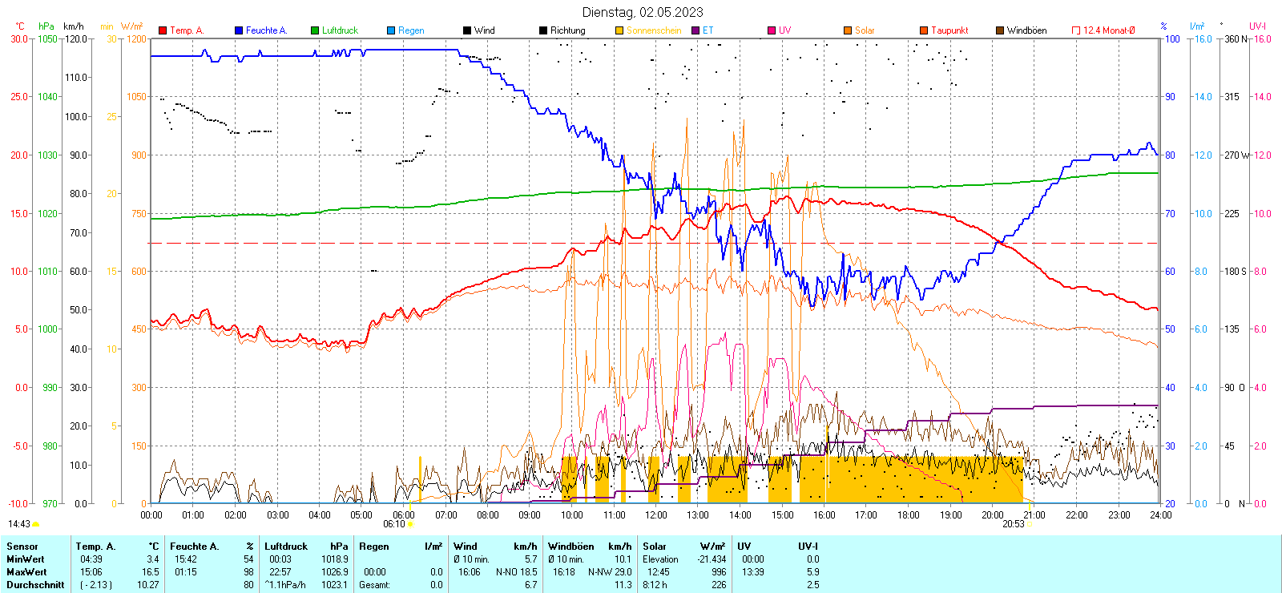Click the green Luftdruck legend square
Screen dimensions: 1282x593
point(315,30)
